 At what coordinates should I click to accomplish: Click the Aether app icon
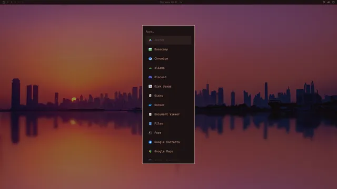coord(150,40)
